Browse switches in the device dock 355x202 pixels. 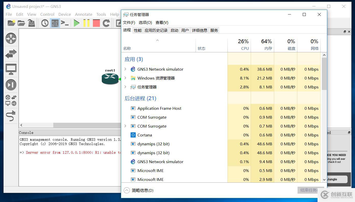click(11, 54)
